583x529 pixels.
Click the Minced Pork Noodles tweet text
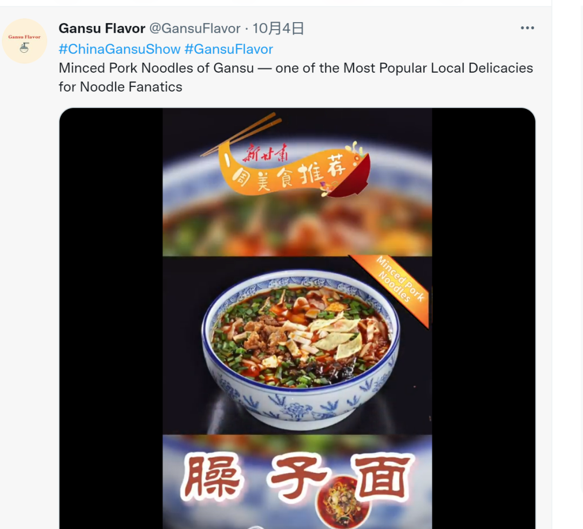click(296, 77)
